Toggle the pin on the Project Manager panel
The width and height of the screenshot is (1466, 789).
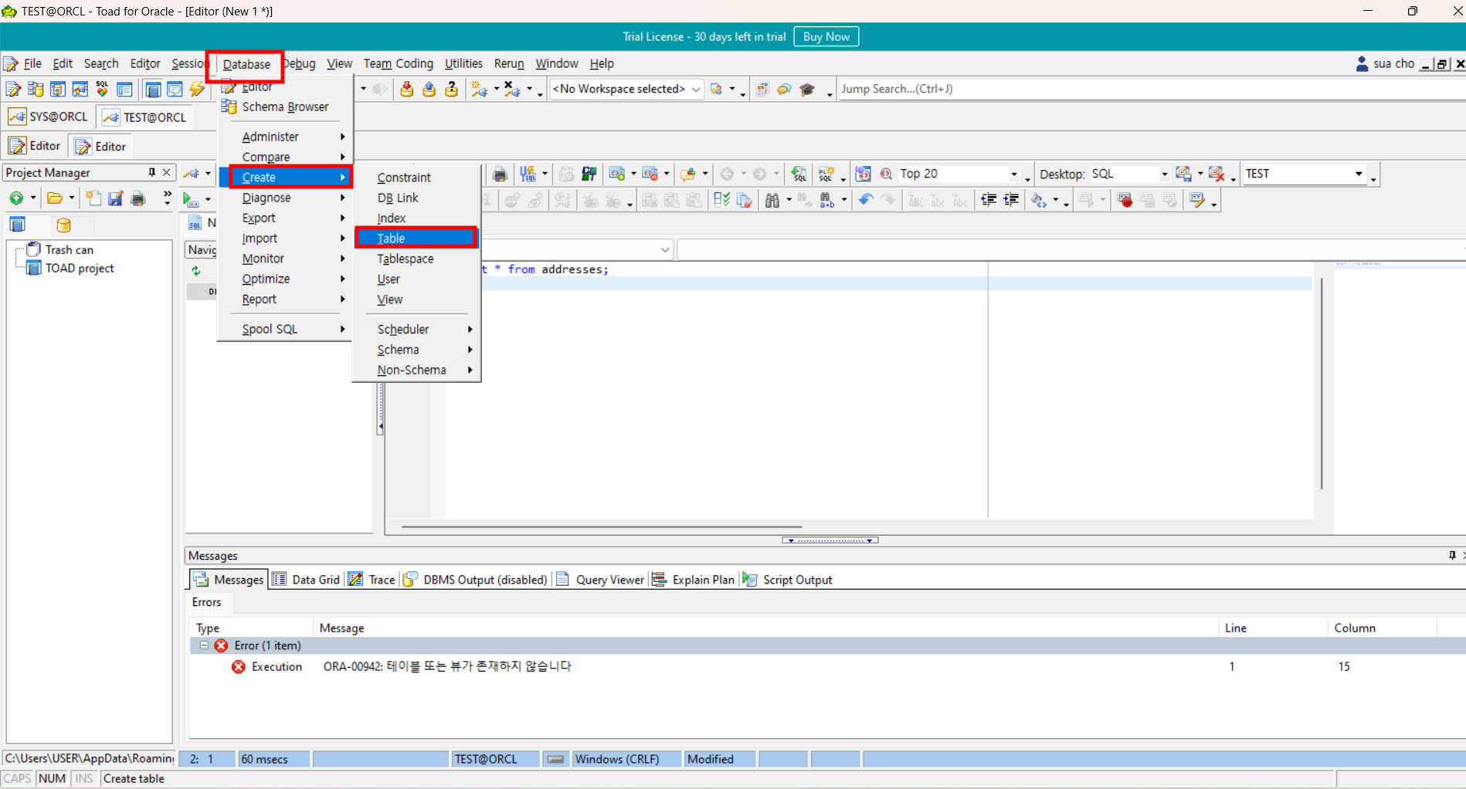151,172
